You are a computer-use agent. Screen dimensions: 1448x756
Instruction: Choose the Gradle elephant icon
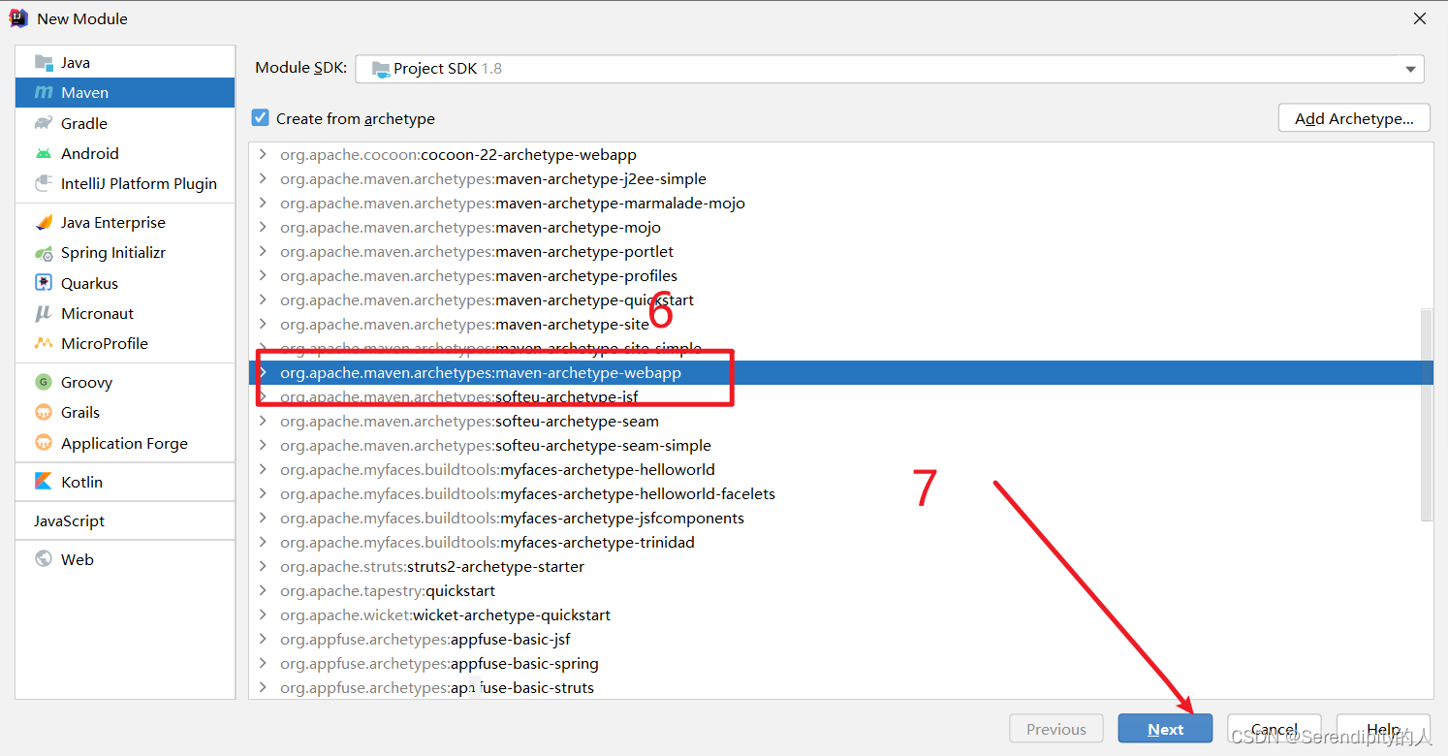44,123
